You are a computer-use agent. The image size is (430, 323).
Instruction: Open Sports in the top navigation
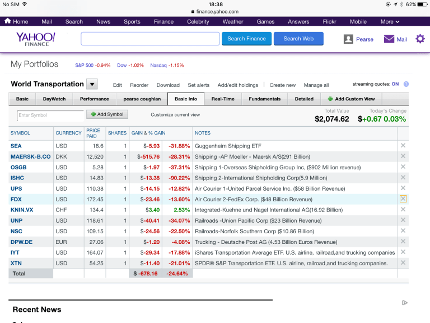point(132,21)
